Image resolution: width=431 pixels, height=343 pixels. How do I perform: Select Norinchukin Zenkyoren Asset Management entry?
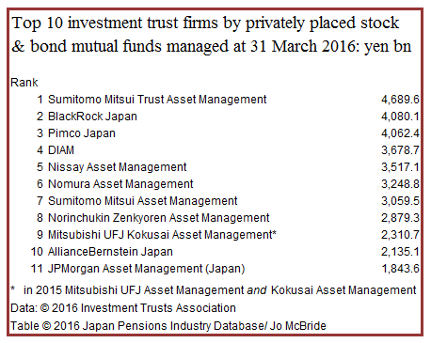(x=158, y=218)
